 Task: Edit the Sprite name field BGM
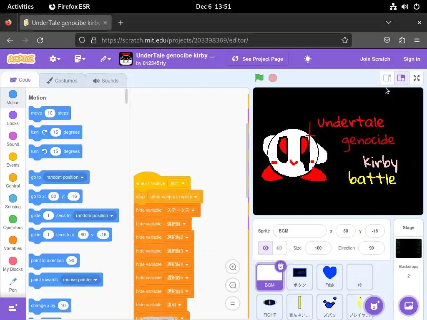(x=299, y=231)
